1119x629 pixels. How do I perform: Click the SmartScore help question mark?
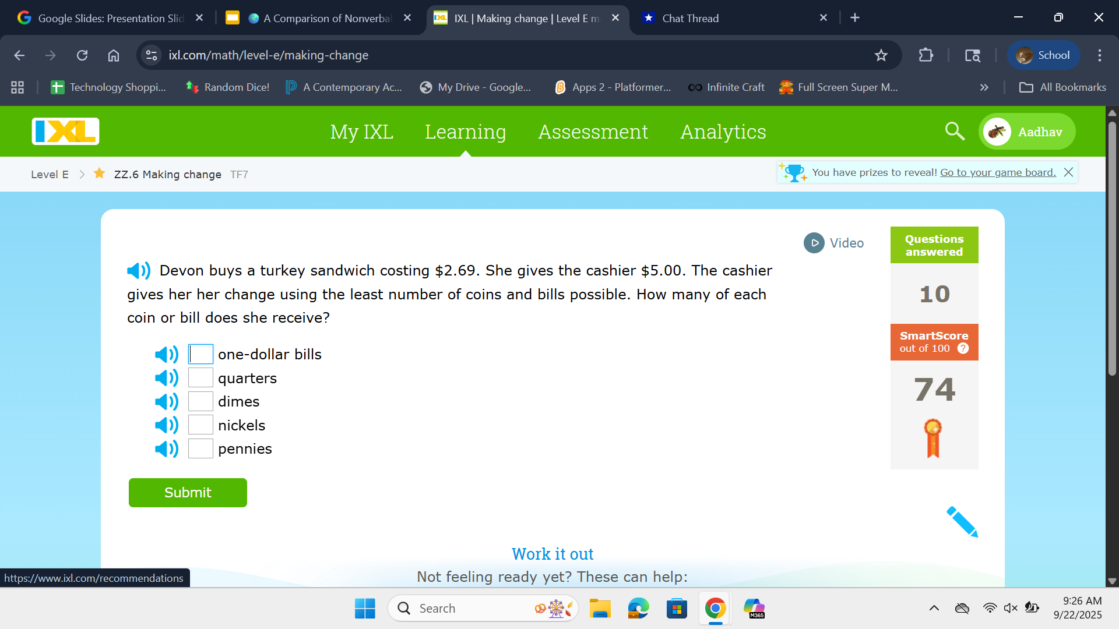point(963,348)
